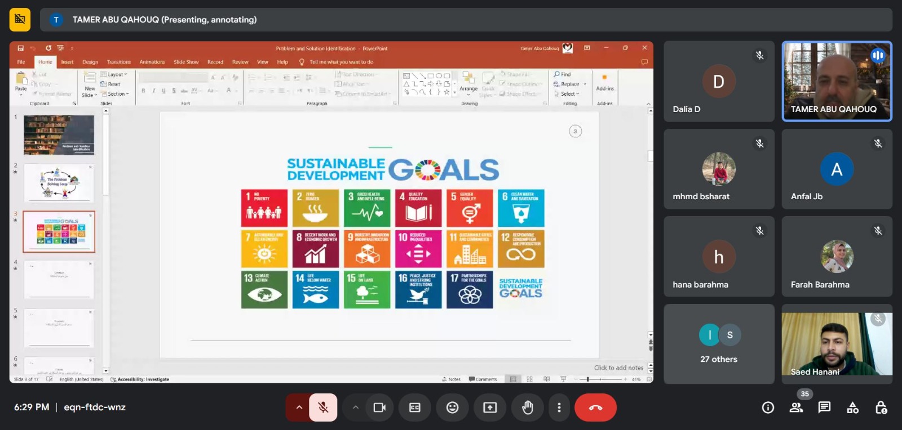Leave the call with red button
The image size is (902, 430).
[595, 407]
